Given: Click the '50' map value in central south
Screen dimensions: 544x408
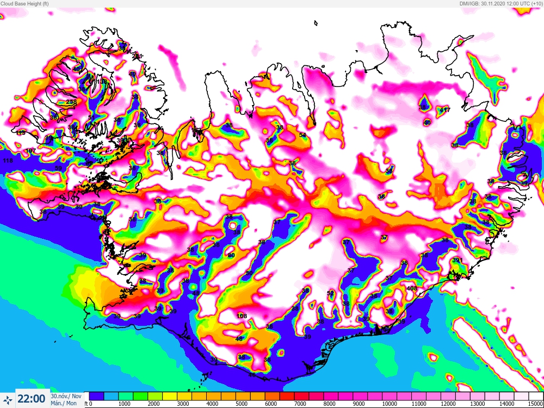Looking at the screenshot, I should pos(249,274).
